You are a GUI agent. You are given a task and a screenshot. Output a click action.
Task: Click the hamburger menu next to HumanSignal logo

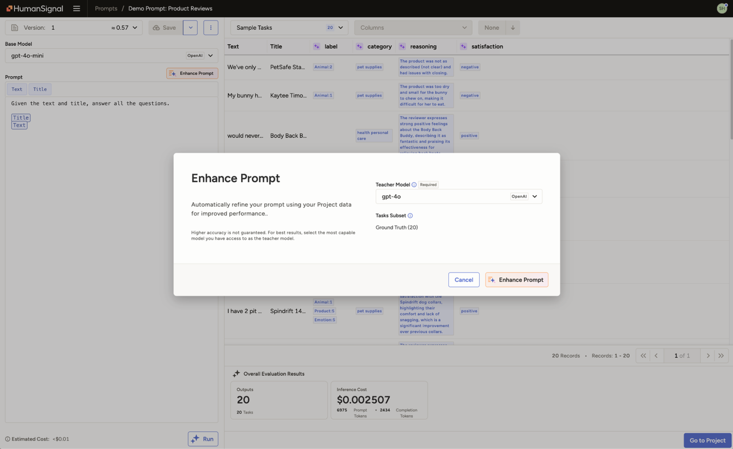point(76,9)
